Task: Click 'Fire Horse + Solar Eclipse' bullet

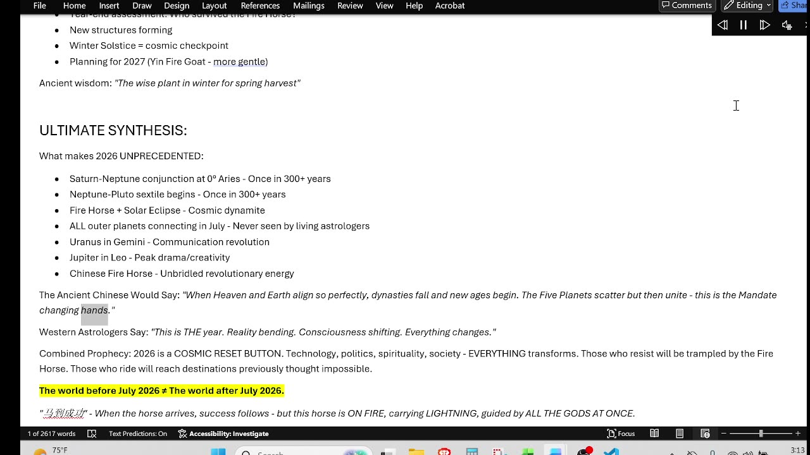Action: [167, 210]
